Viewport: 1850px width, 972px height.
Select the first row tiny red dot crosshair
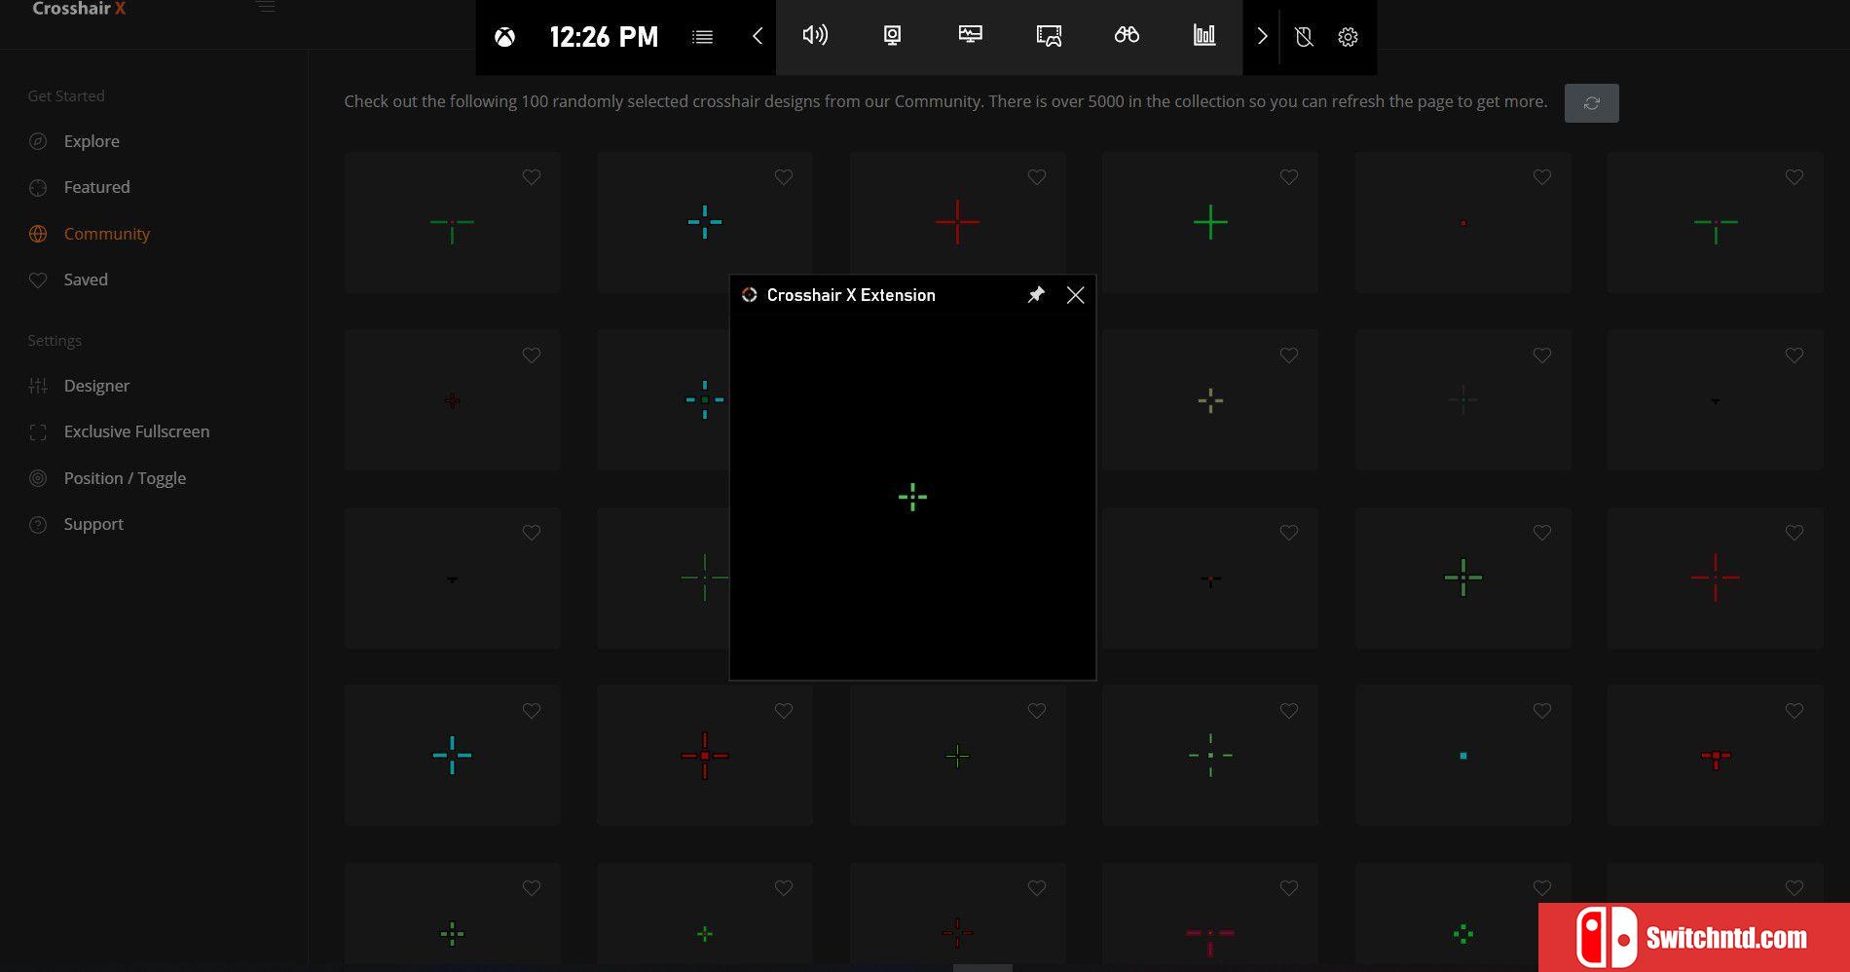tap(1463, 222)
